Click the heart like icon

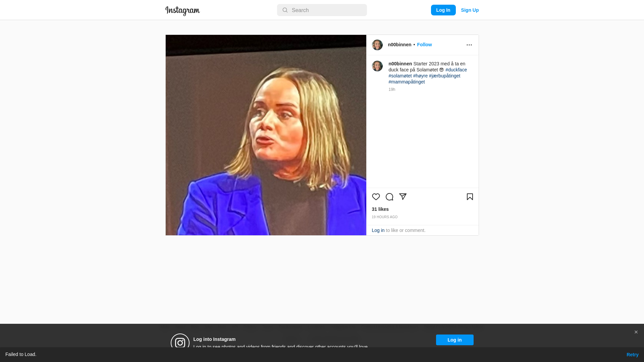(x=376, y=197)
